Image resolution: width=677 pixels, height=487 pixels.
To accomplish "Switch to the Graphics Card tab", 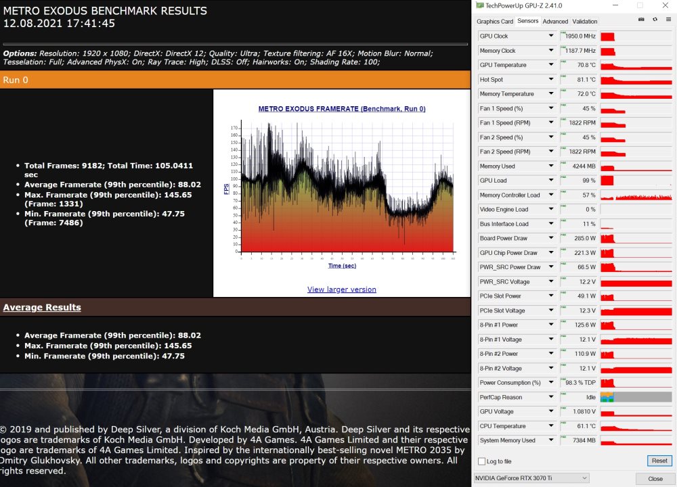I will click(x=495, y=21).
